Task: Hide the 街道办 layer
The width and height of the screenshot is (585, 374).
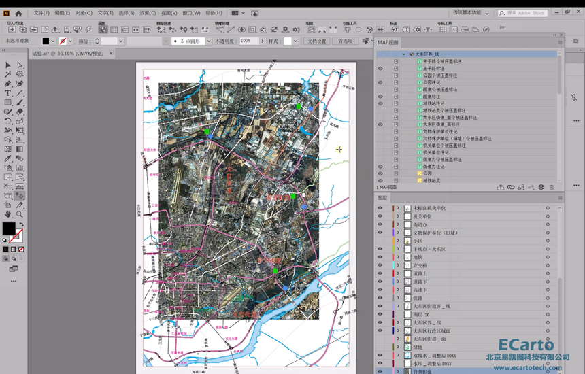Action: (380, 224)
